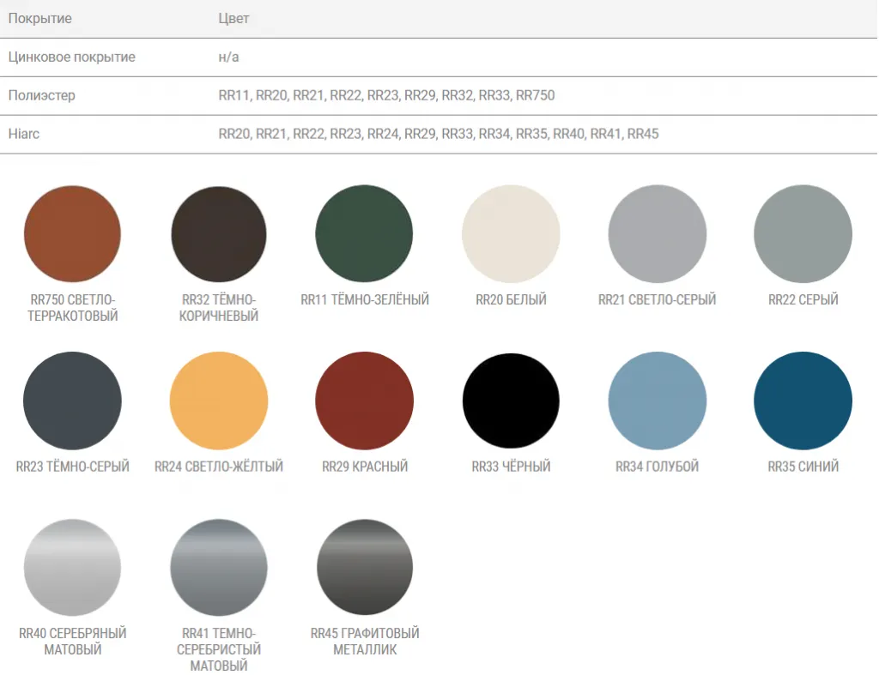
Task: Choose the RR34 light blue circle
Action: [657, 401]
